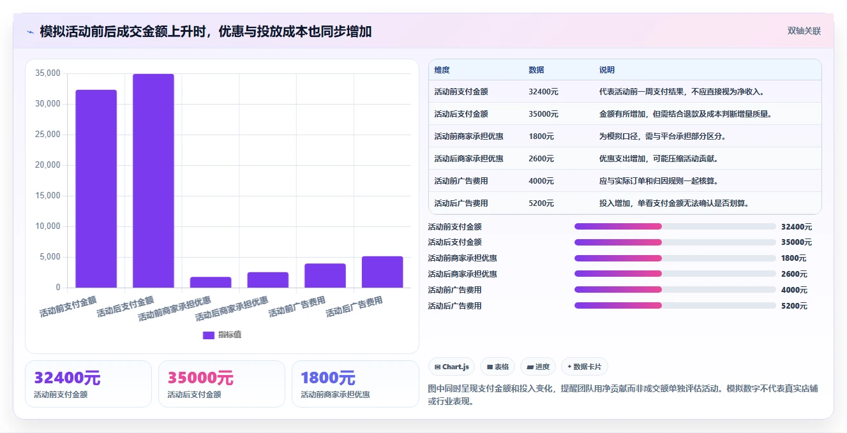Toggle the 指标值 legend swatch
This screenshot has width=847, height=433.
coord(209,335)
